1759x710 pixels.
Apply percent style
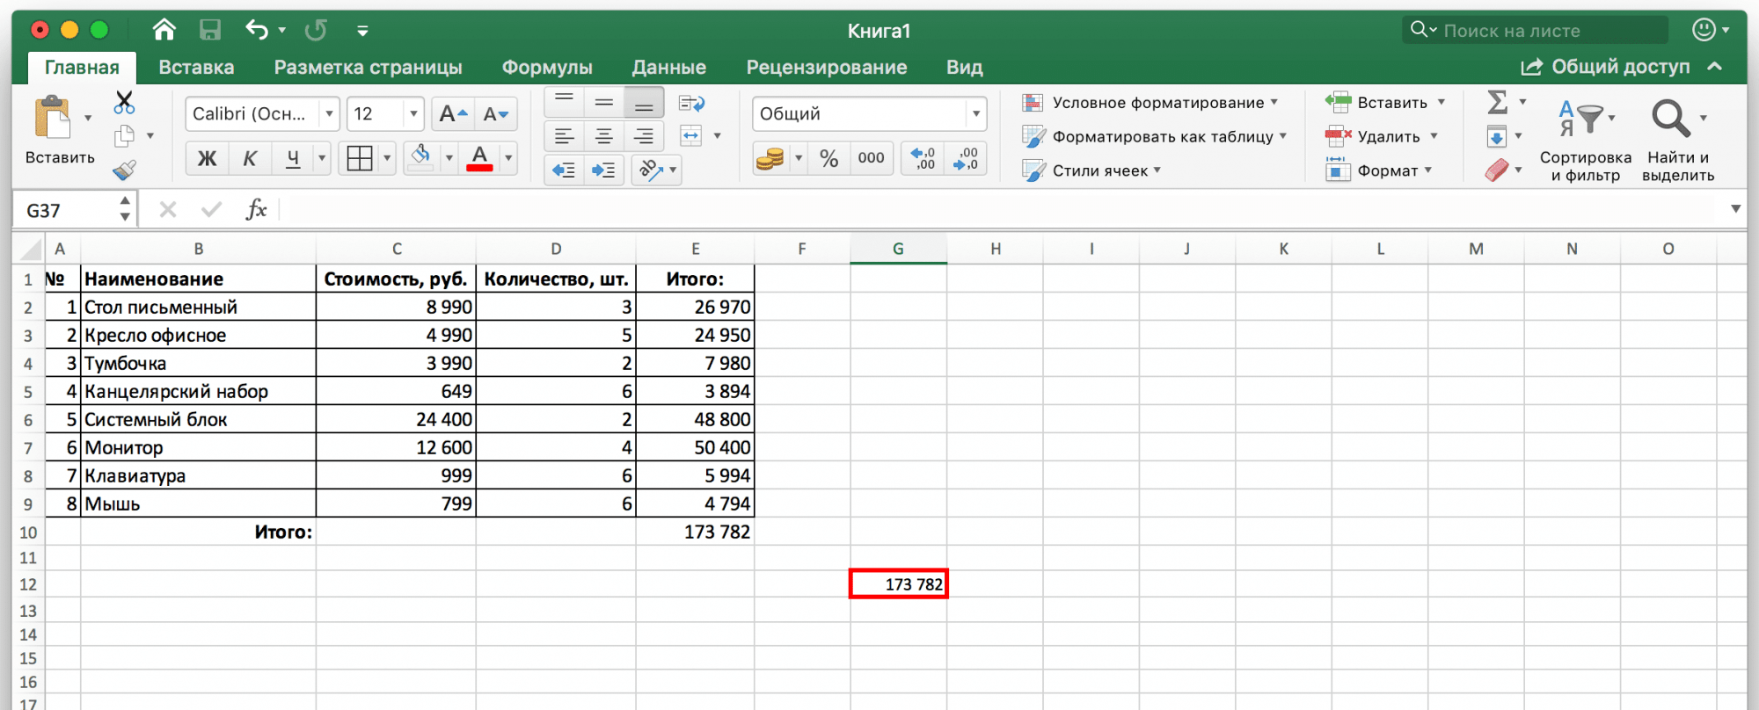828,158
